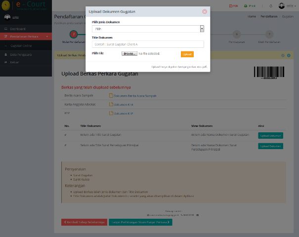Open the notification bell icon
Screen dimensions: 299x237
270,6
